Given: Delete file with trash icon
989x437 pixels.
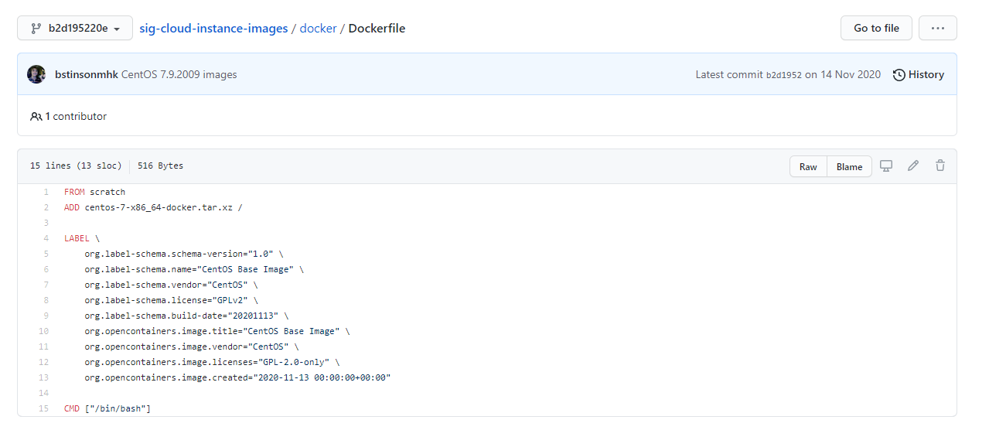Looking at the screenshot, I should pyautogui.click(x=940, y=166).
